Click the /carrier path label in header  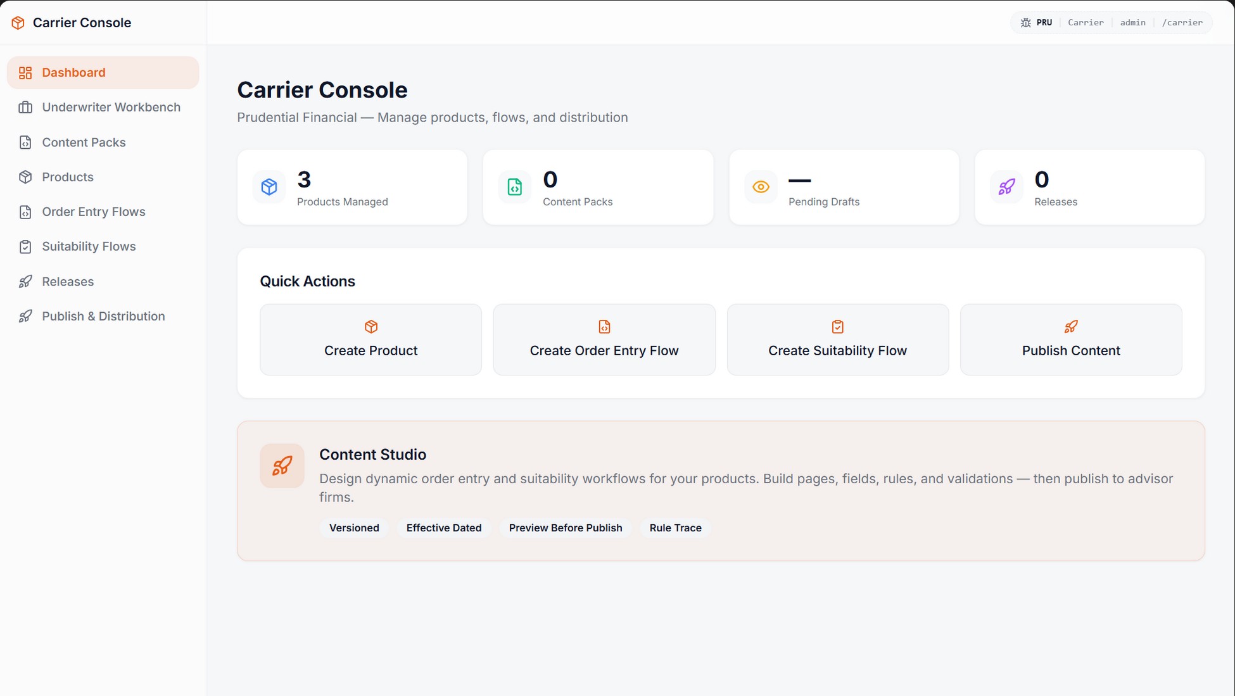point(1182,23)
